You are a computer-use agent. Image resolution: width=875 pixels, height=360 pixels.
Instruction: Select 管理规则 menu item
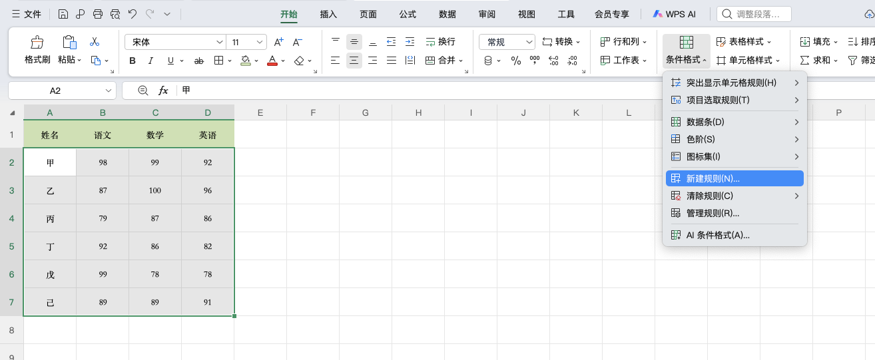pos(734,213)
